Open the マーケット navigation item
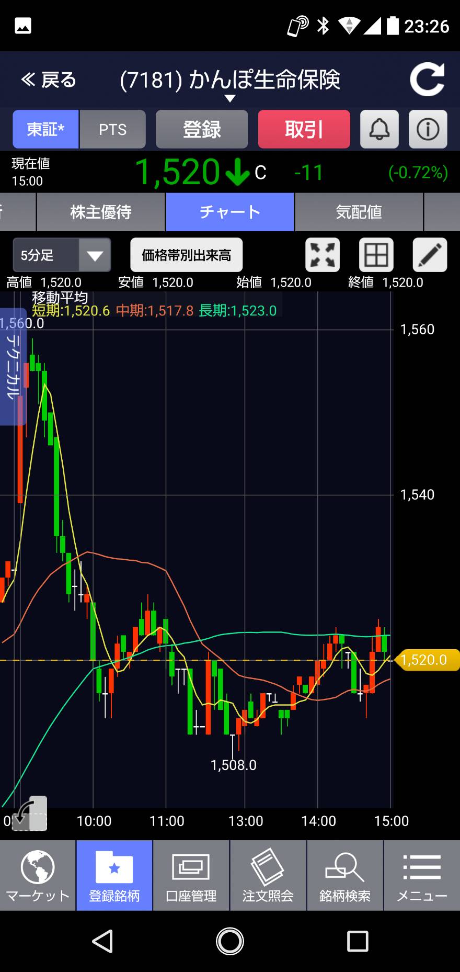 click(38, 876)
